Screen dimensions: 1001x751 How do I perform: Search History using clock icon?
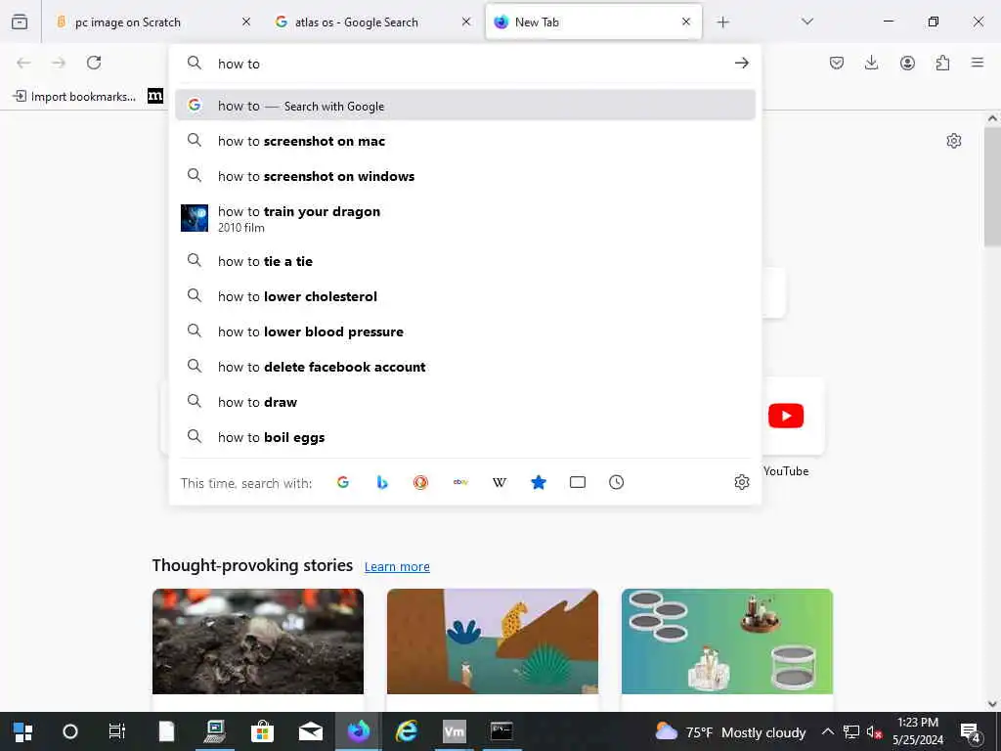616,482
